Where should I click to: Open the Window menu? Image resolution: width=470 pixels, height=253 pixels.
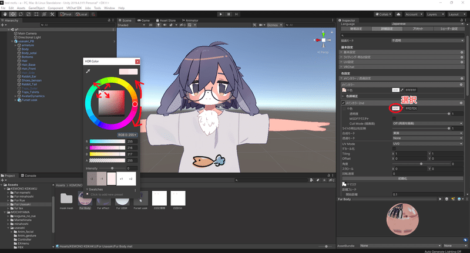point(109,8)
